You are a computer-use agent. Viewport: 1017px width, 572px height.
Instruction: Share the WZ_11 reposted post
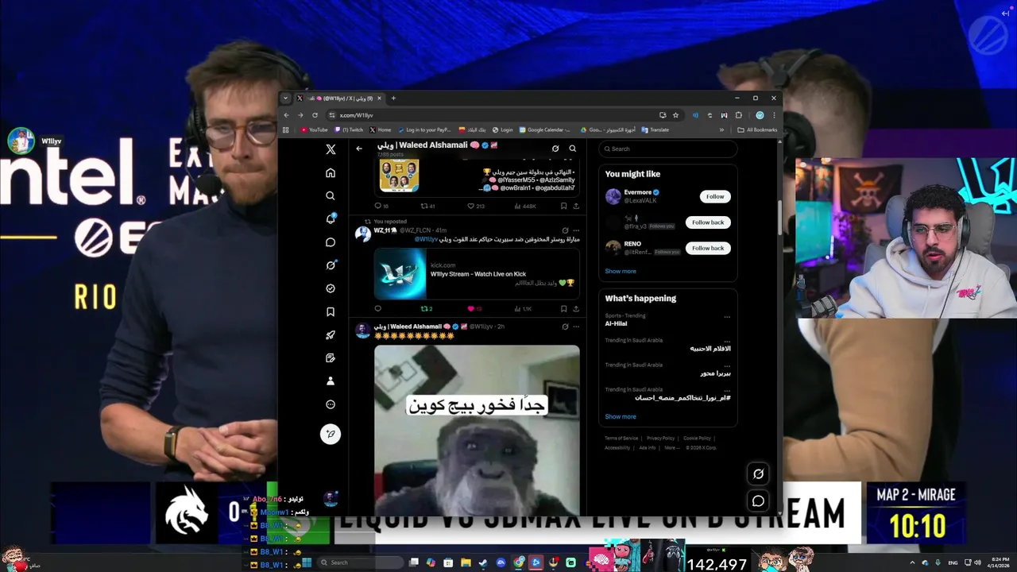coord(576,308)
